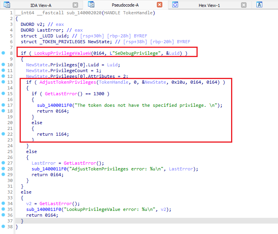Screen dimensions: 278x234
Task: Click AdjustTokenPrivileges call on line 13
Action: (x=68, y=82)
